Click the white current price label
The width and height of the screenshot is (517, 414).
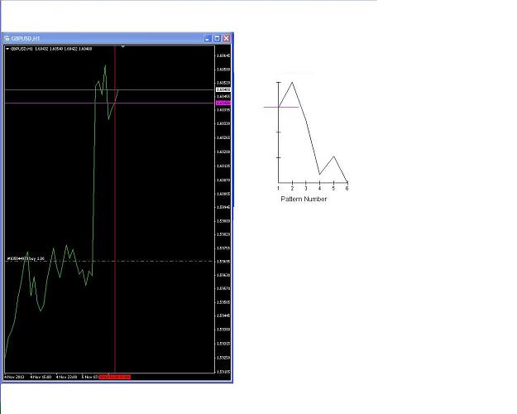(223, 89)
